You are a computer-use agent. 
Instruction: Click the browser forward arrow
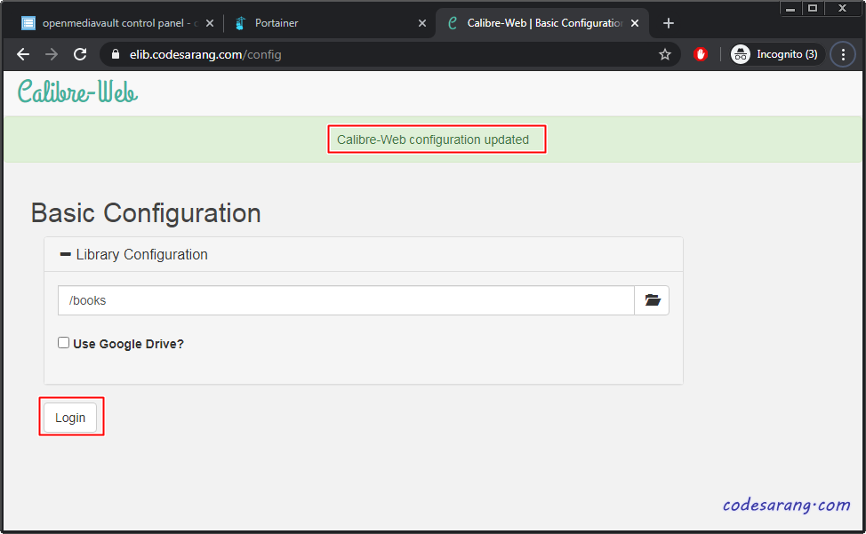point(52,54)
